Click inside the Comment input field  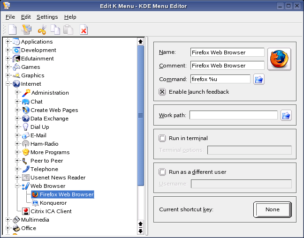point(227,66)
